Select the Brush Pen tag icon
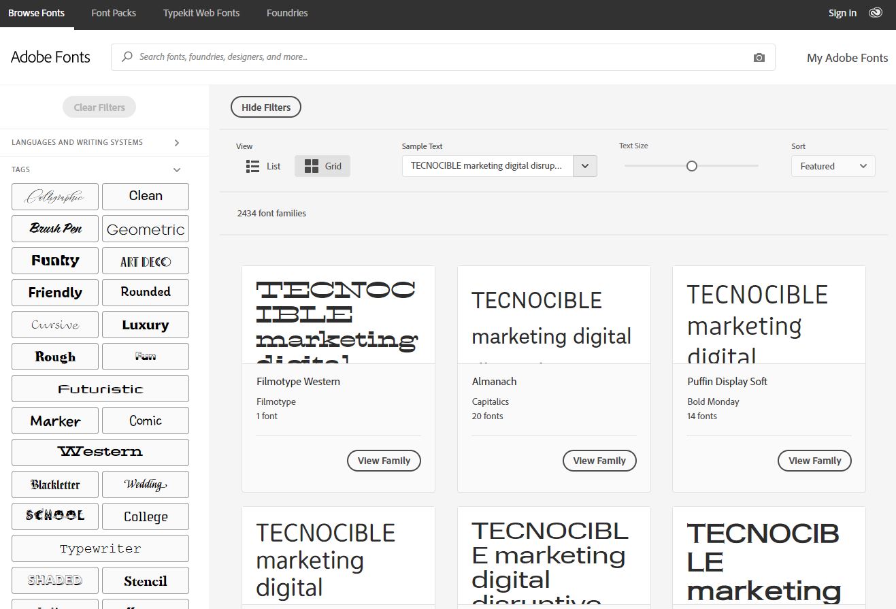The image size is (896, 609). tap(55, 229)
